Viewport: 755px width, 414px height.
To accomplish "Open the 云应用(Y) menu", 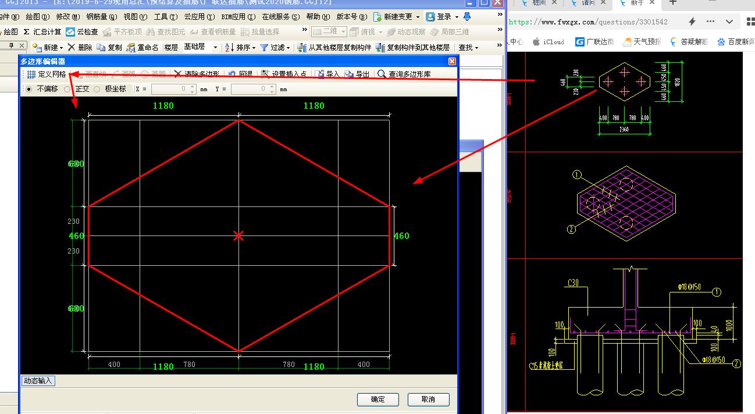I will (198, 17).
